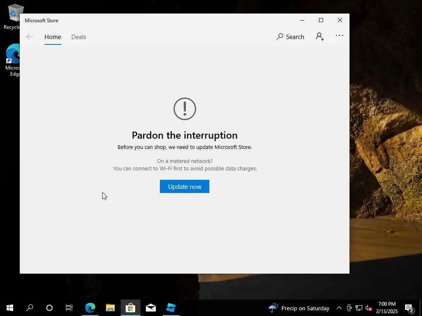This screenshot has width=422, height=316.
Task: Go back with the back arrow
Action: coord(30,37)
